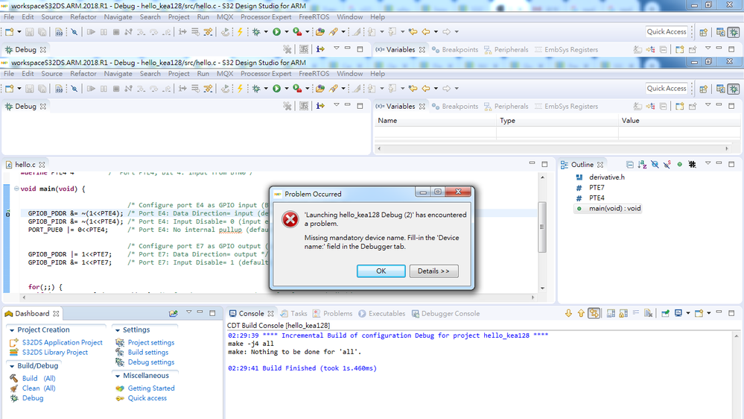The width and height of the screenshot is (744, 419).
Task: Click the Open Console icon
Action: 699,313
